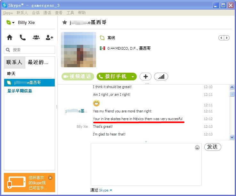Open the 帮助 menu
236x196 pixels.
[82, 13]
